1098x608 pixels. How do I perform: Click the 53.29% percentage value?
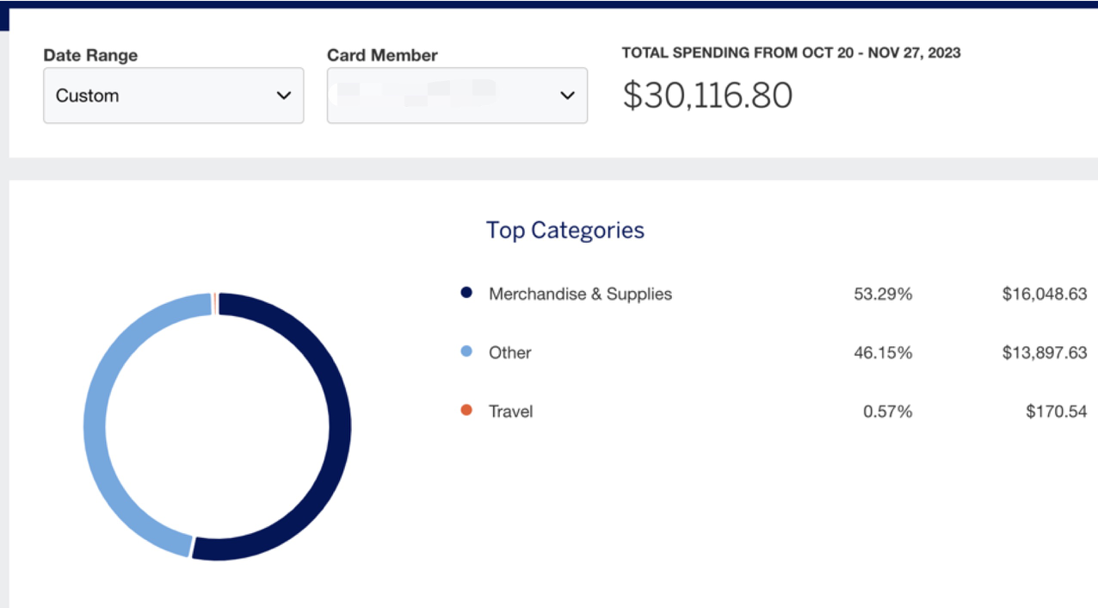(883, 294)
